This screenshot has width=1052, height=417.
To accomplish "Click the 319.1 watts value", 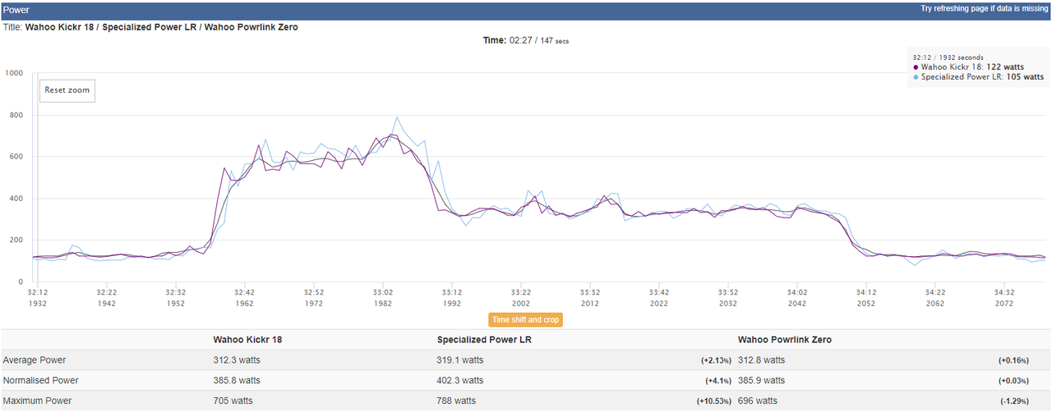I will (x=460, y=360).
